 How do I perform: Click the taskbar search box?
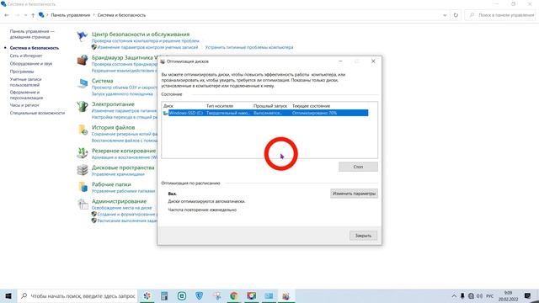pyautogui.click(x=77, y=295)
